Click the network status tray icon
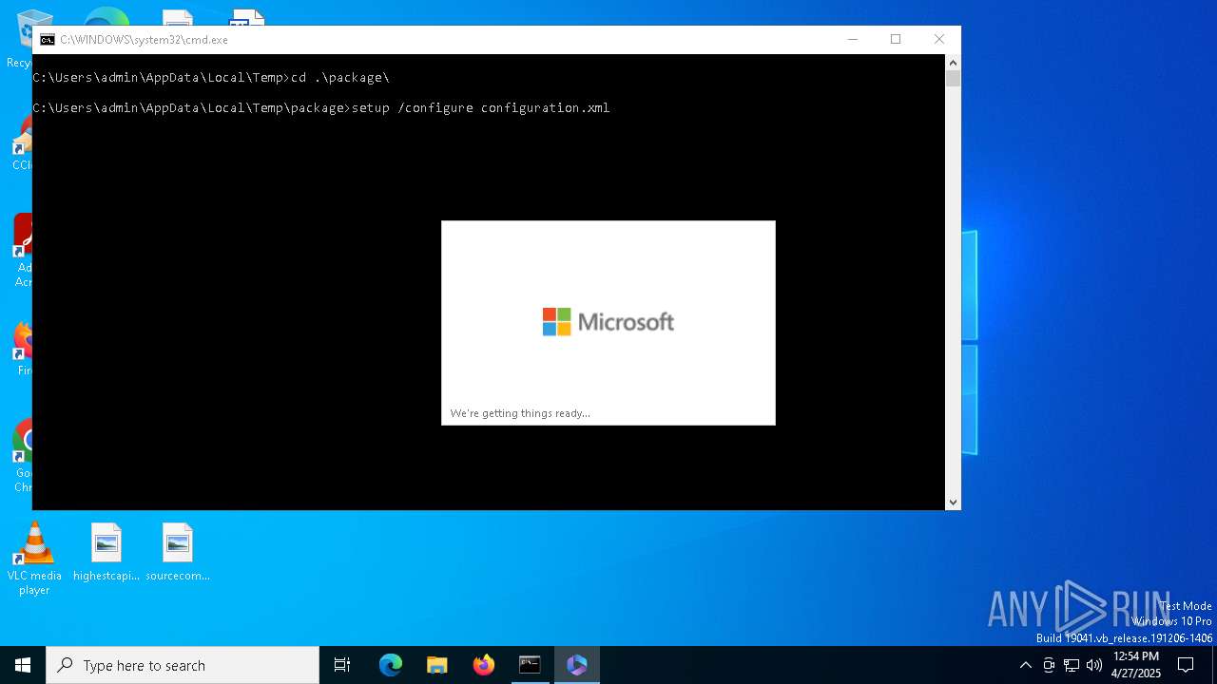Screen dimensions: 1217x684 (1072, 665)
